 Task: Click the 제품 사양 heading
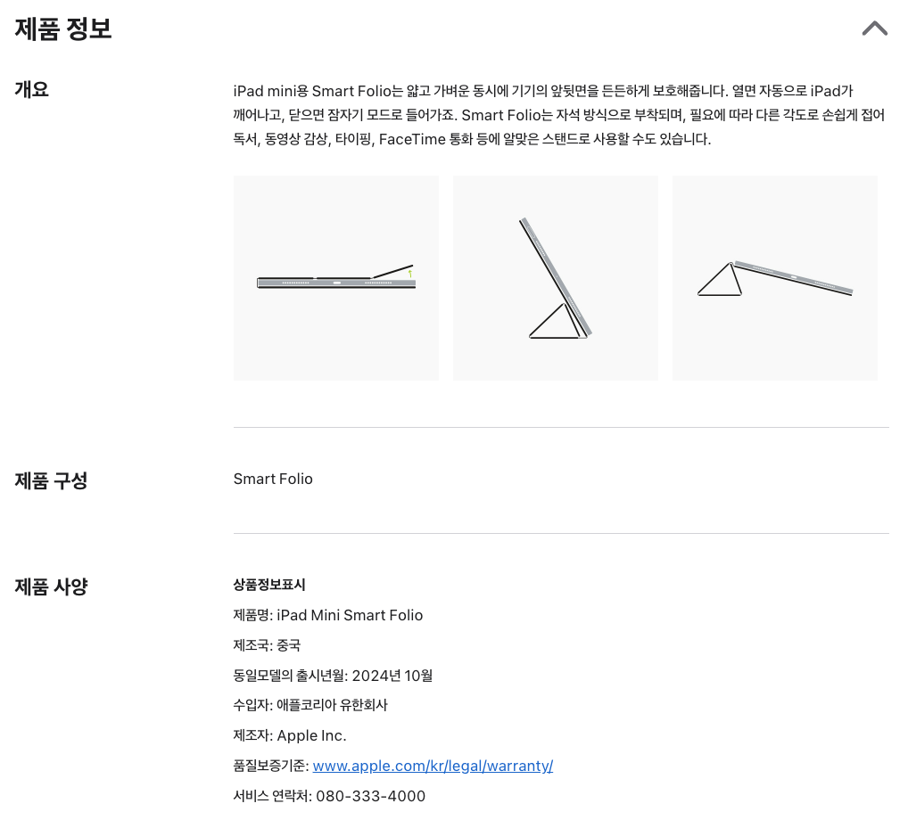click(51, 586)
